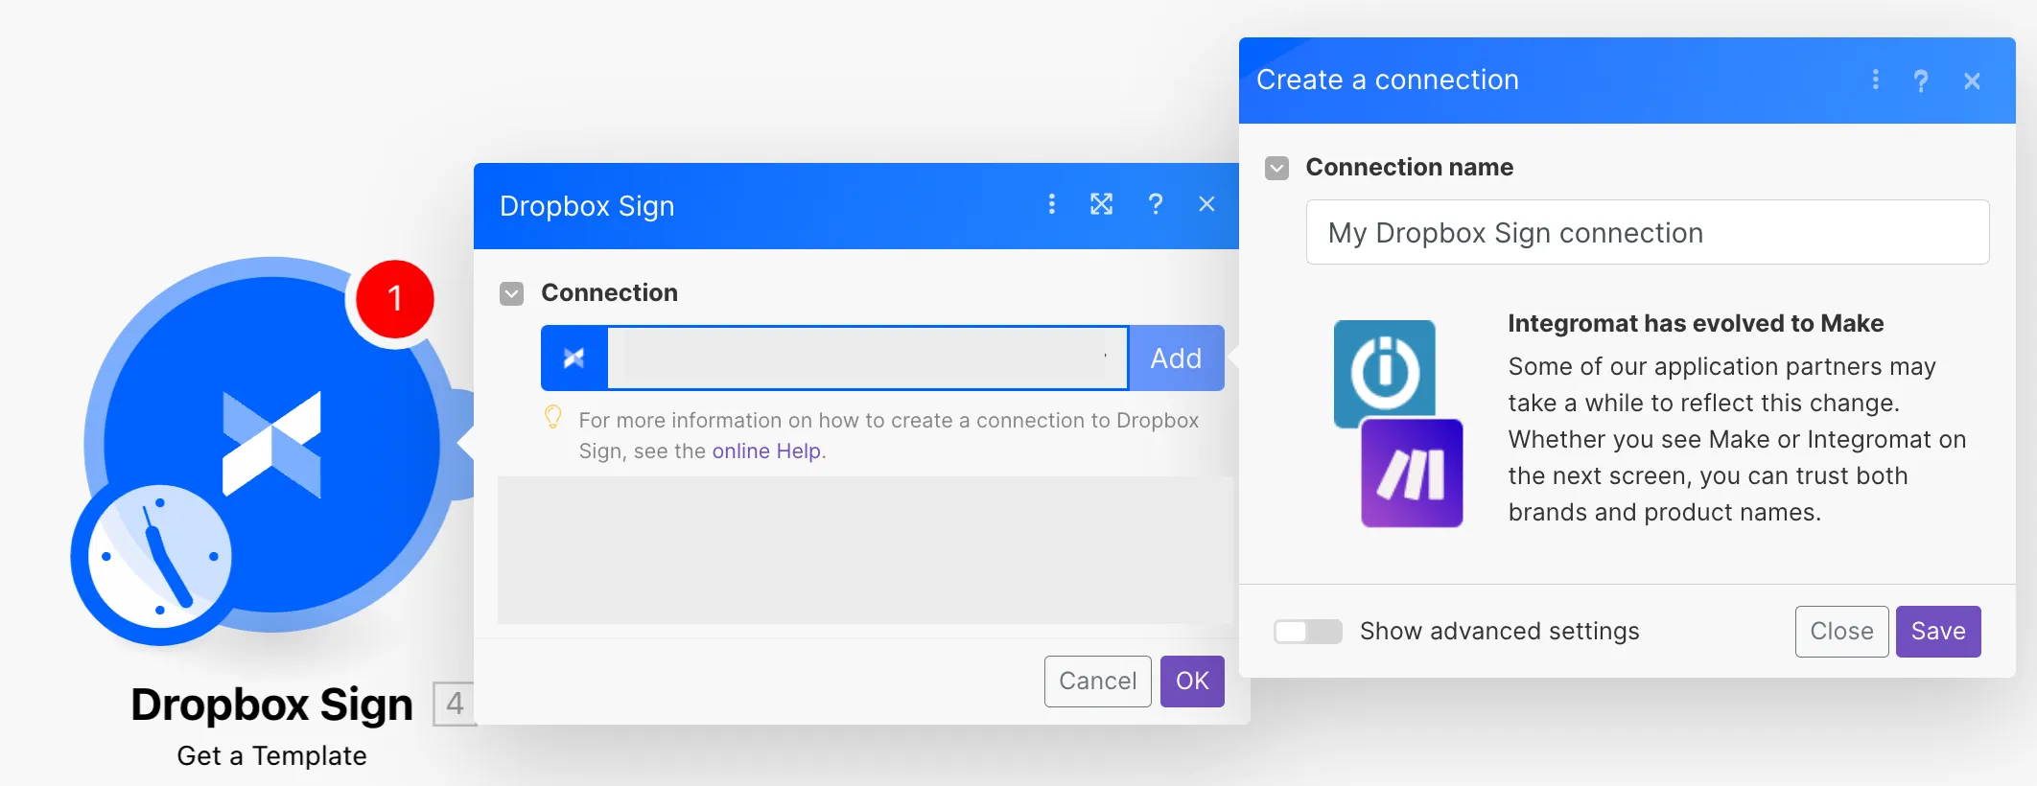This screenshot has width=2037, height=786.
Task: Click the Create a connection title text
Action: pyautogui.click(x=1388, y=80)
